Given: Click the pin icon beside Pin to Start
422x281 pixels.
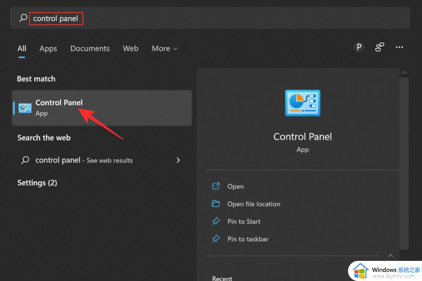Looking at the screenshot, I should click(x=216, y=221).
